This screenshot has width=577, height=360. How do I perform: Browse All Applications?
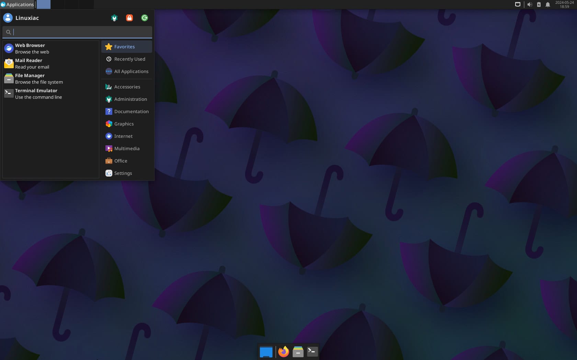[x=131, y=71]
